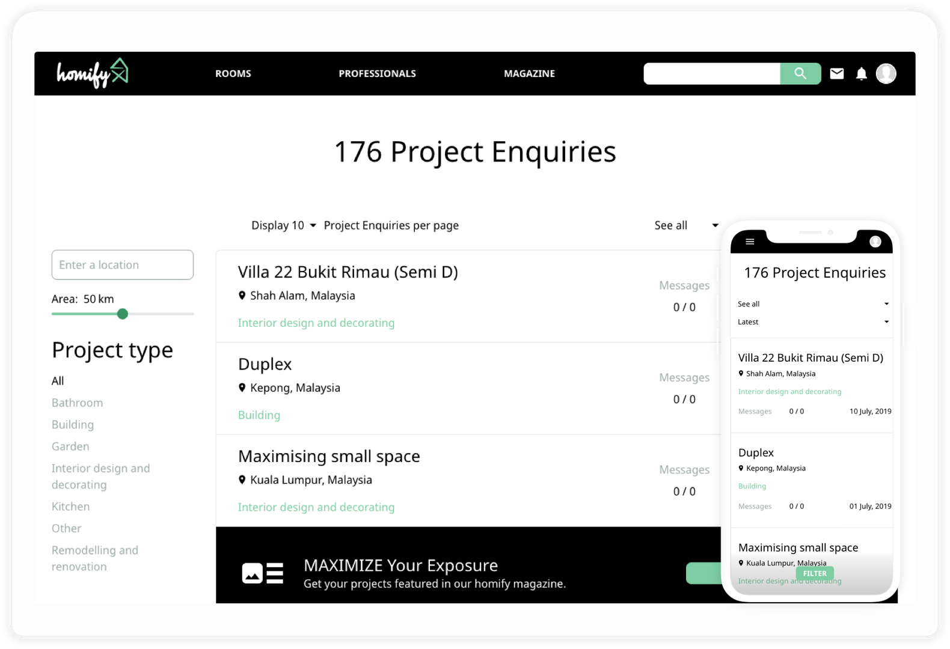Focus the top search input field
This screenshot has width=950, height=649.
click(712, 73)
